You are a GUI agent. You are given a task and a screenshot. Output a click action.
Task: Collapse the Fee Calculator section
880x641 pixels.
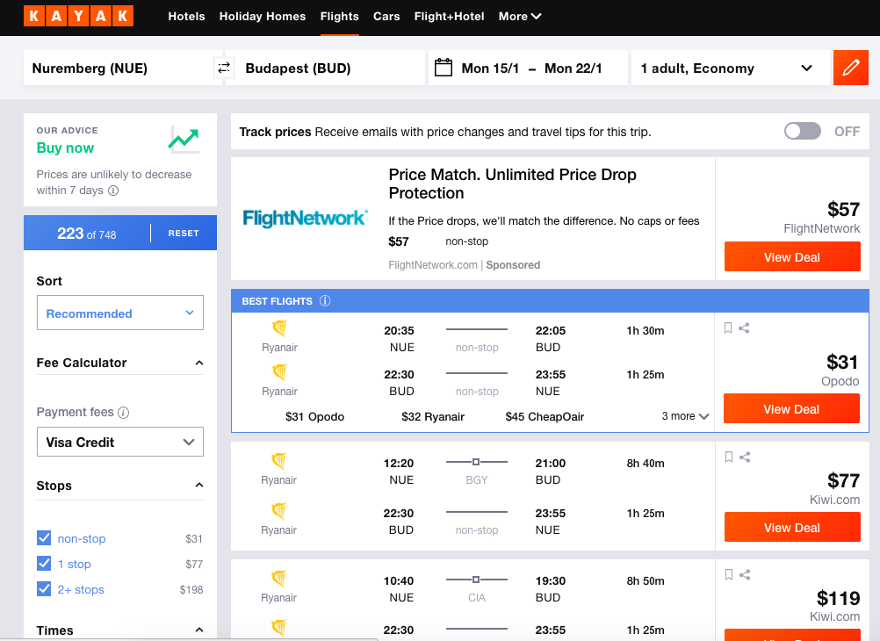198,363
